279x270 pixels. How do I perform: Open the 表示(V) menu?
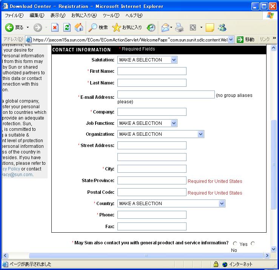point(58,15)
